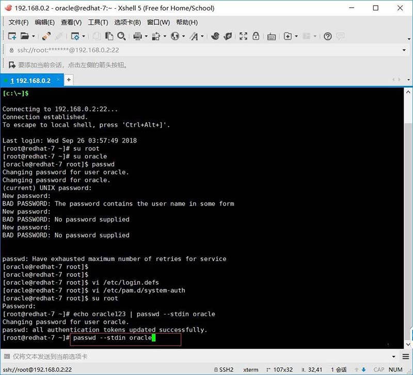Toggle the NUM indicator in status bar

[x=396, y=369]
